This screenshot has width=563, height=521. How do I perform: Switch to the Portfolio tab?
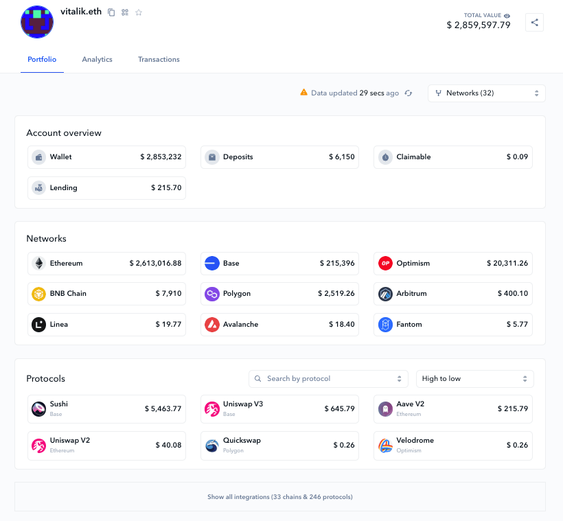click(42, 60)
